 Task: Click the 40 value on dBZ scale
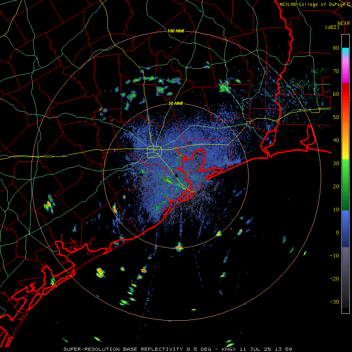point(336,140)
